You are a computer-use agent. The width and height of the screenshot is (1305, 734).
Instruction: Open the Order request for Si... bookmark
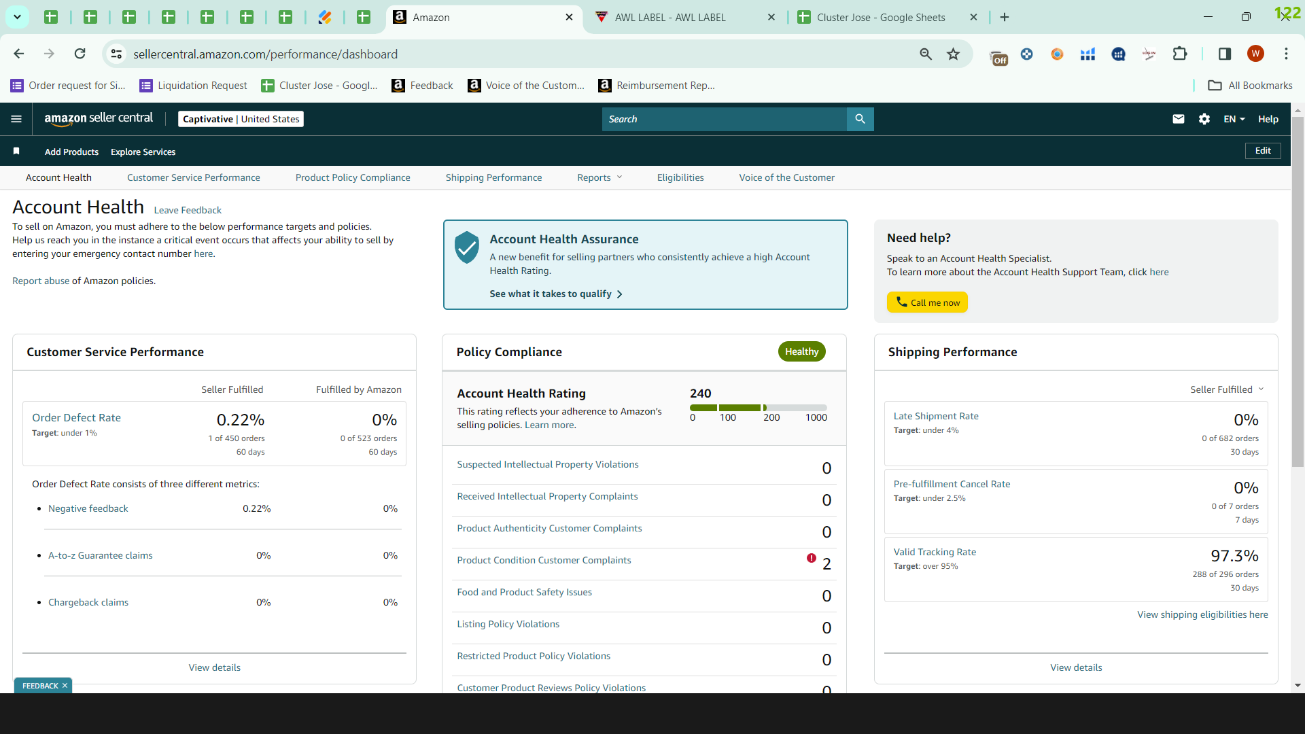[68, 85]
